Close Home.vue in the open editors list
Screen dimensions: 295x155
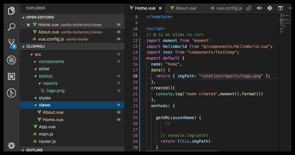[28, 25]
